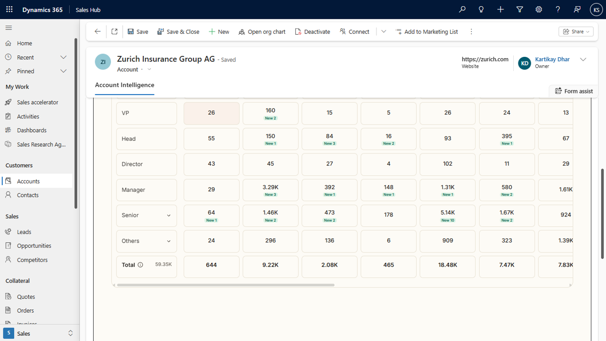Open Opportunities in the sidebar
The image size is (606, 341).
[x=34, y=246]
